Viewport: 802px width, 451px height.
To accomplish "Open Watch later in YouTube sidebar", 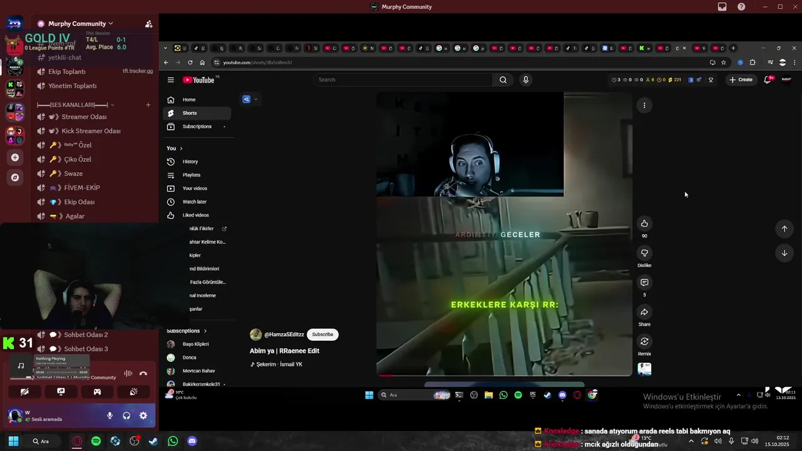I will [197, 202].
